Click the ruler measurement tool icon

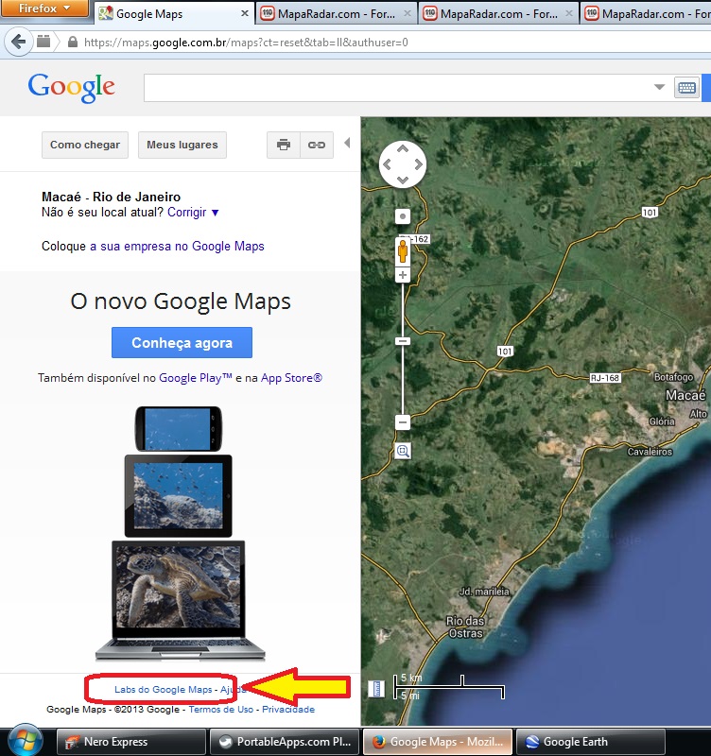pyautogui.click(x=376, y=688)
